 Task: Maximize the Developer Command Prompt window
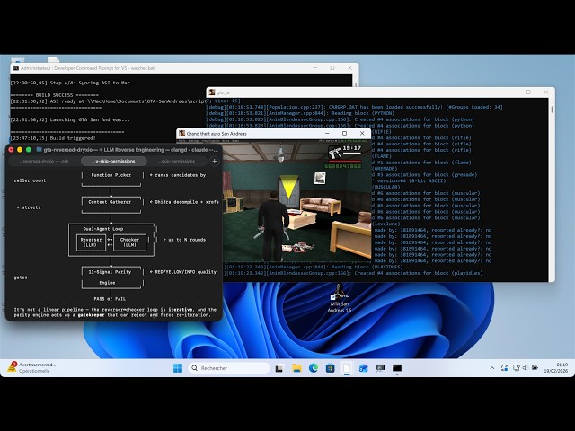pos(332,68)
